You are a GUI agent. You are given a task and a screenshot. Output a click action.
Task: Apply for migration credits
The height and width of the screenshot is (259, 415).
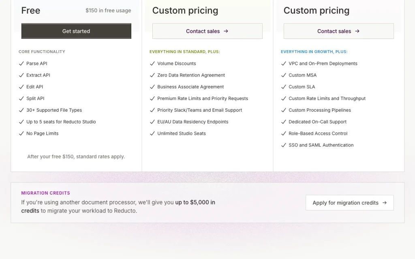350,203
